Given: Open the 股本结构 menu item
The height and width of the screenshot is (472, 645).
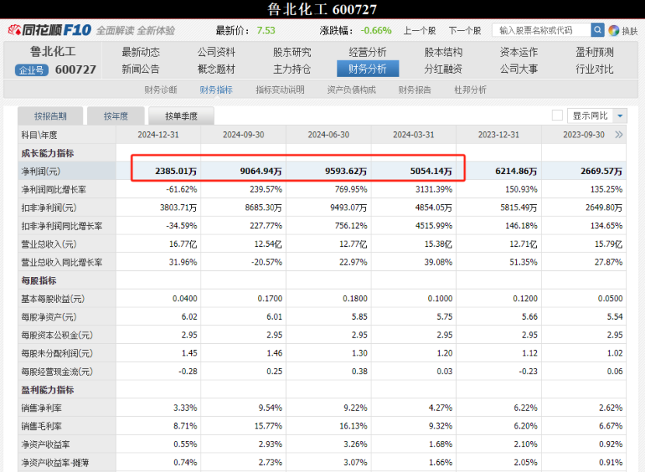Looking at the screenshot, I should pyautogui.click(x=443, y=52).
